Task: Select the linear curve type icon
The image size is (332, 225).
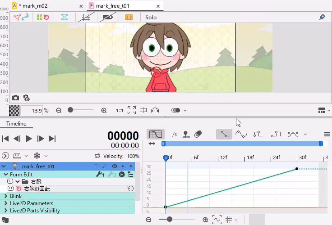Action: (224, 134)
